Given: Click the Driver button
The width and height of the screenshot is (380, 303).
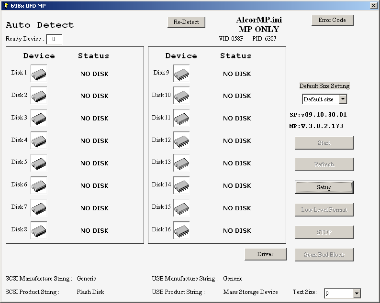Looking at the screenshot, I should coord(265,254).
